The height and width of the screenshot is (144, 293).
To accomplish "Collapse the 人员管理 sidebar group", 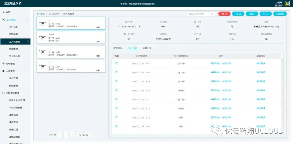I will (27, 71).
